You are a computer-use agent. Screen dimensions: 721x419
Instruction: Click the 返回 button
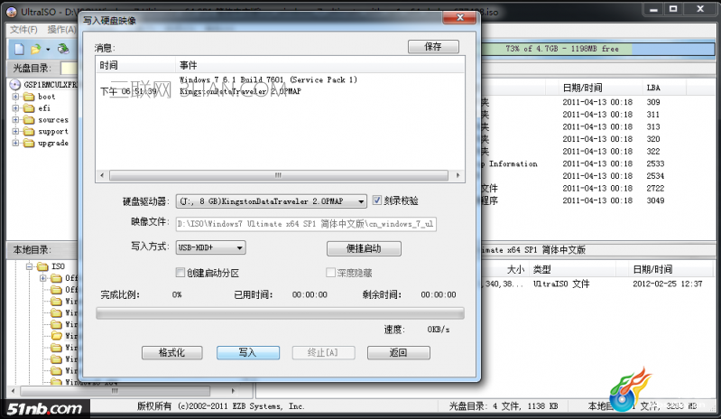pyautogui.click(x=399, y=353)
